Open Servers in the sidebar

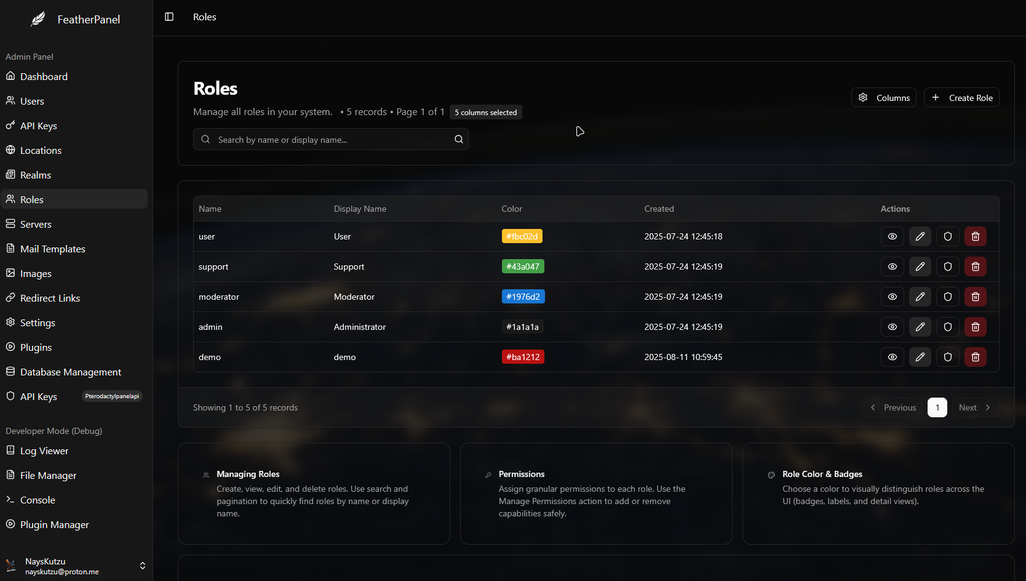pos(36,224)
